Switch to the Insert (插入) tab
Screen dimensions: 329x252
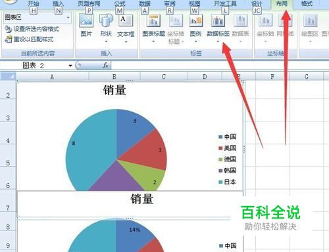click(x=58, y=3)
